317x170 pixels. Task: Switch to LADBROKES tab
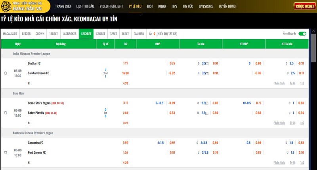pyautogui.click(x=70, y=34)
